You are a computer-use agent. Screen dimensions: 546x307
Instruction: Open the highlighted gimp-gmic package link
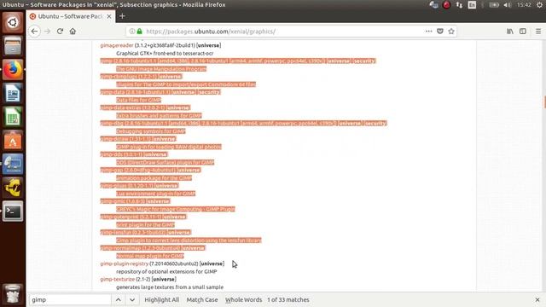click(113, 201)
